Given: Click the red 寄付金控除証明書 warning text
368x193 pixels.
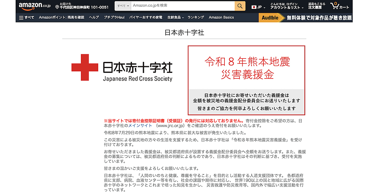Looking at the screenshot, I should click(174, 120).
